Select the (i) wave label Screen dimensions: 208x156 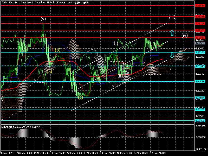tap(116, 43)
